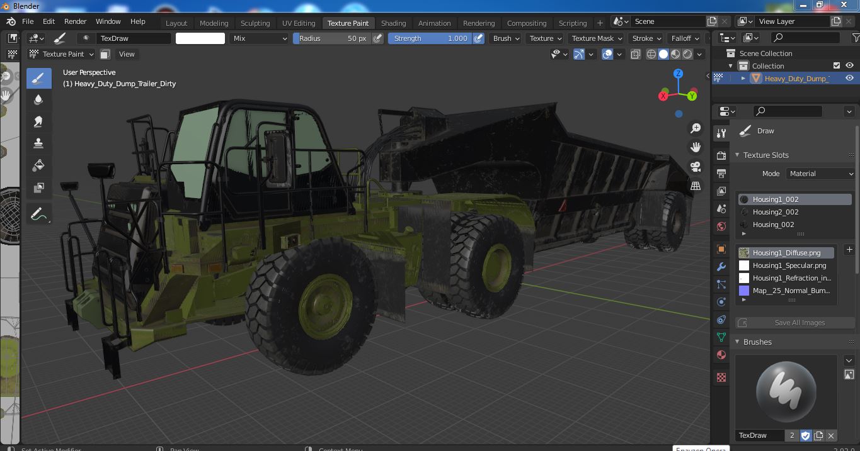Open the Render menu
The width and height of the screenshot is (860, 451).
point(75,21)
